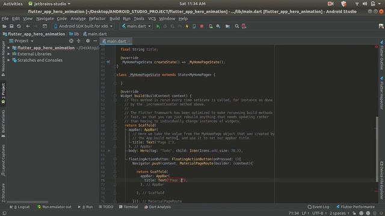Select the main.dart editor tab

click(116, 41)
